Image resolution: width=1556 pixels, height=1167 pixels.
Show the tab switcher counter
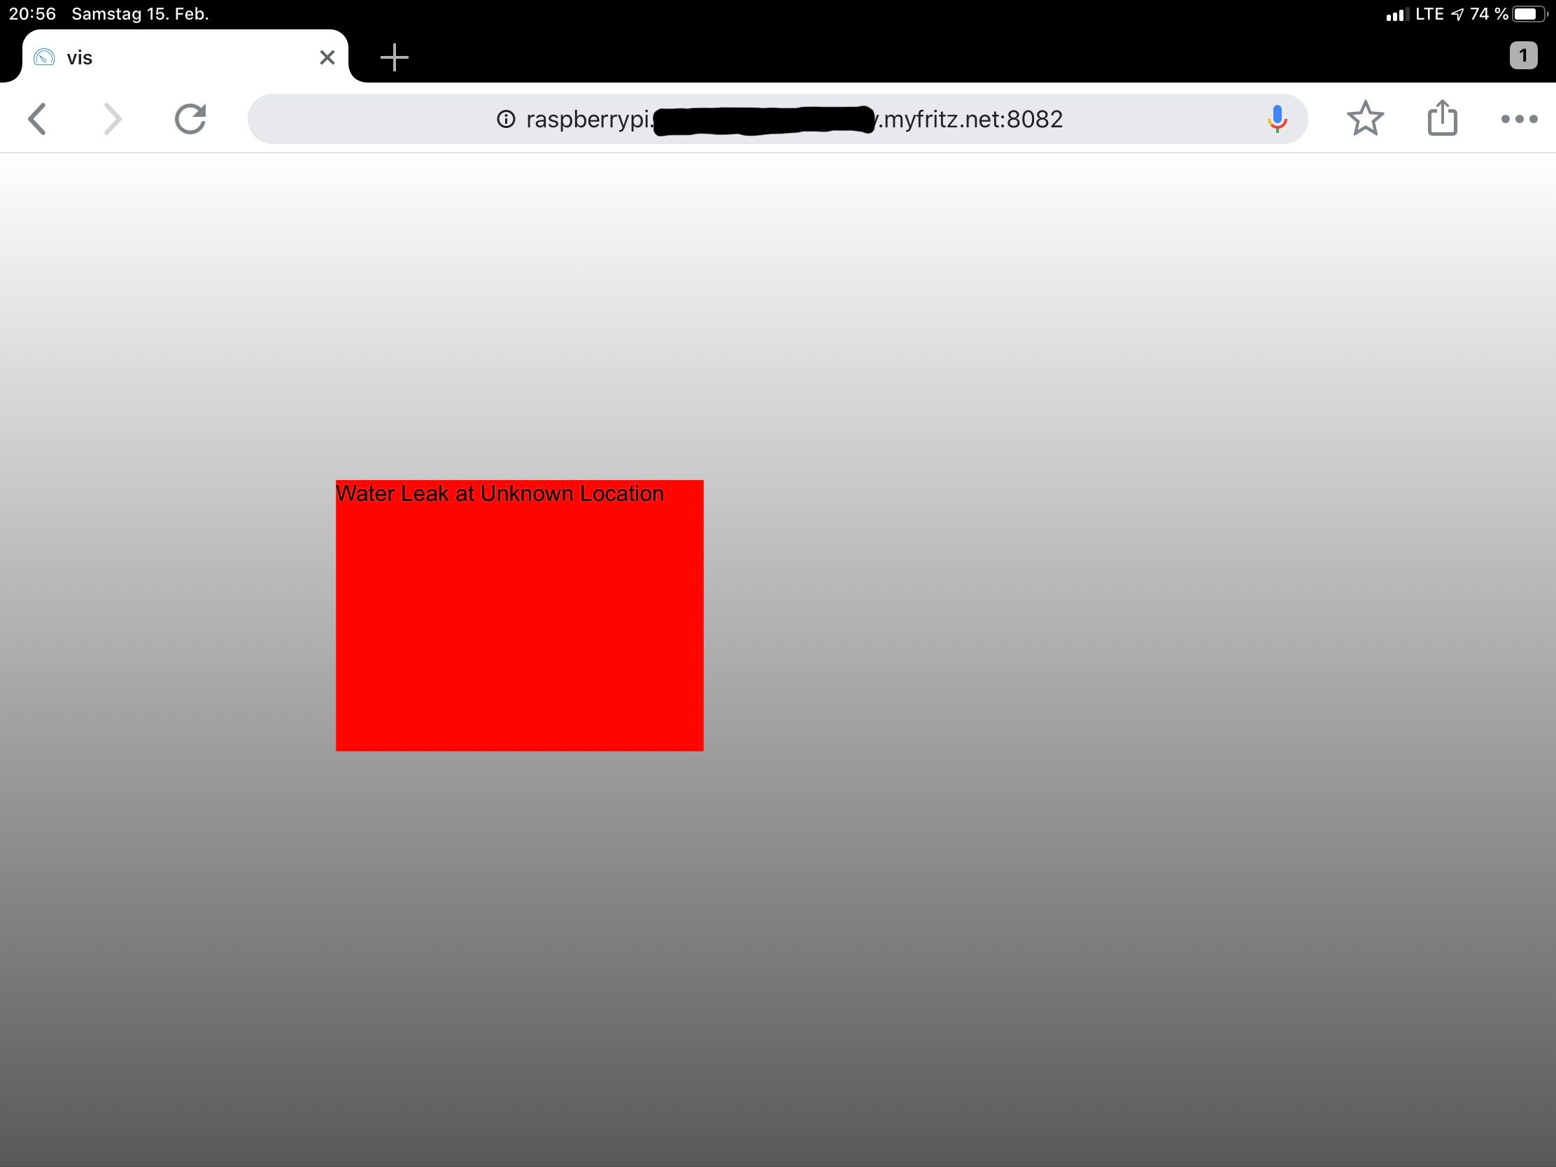tap(1523, 55)
